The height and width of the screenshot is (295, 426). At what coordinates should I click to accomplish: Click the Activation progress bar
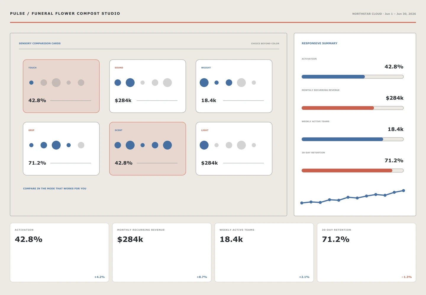pyautogui.click(x=353, y=77)
